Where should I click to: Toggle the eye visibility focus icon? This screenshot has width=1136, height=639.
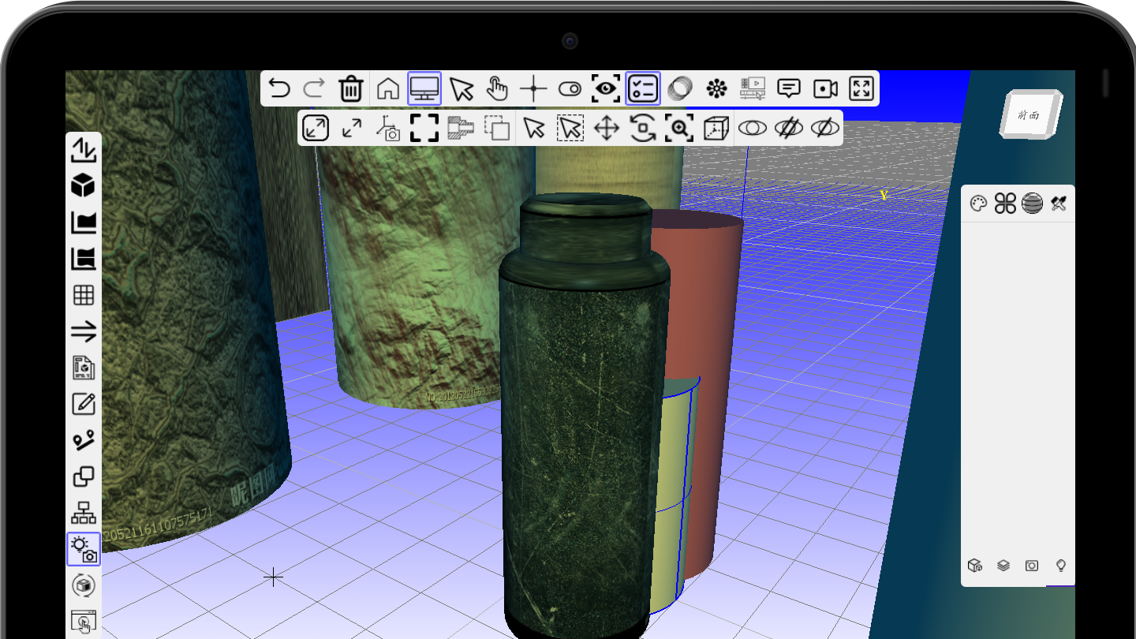coord(606,88)
